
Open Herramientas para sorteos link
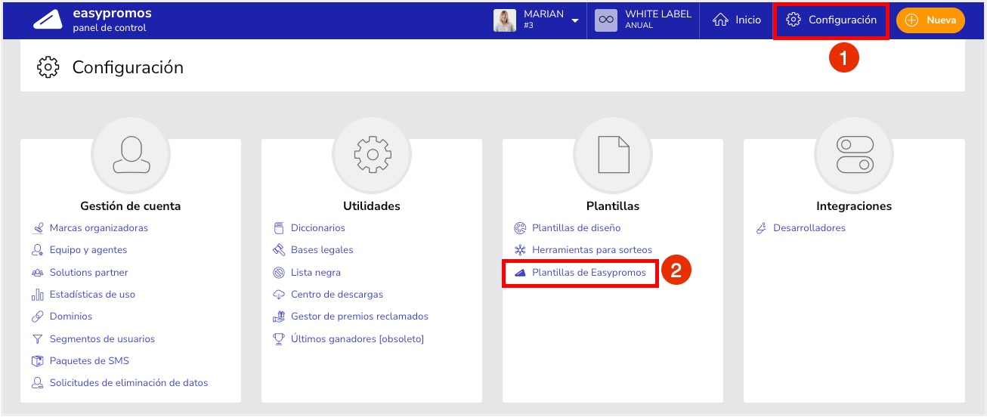coord(592,250)
